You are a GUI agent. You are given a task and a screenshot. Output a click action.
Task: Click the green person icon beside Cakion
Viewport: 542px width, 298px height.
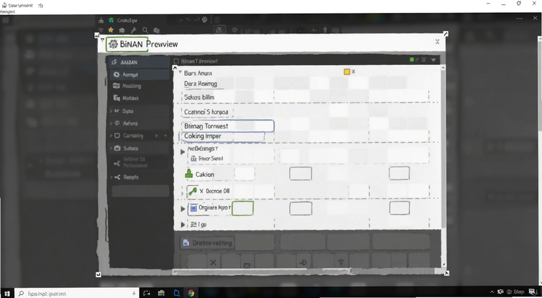189,173
